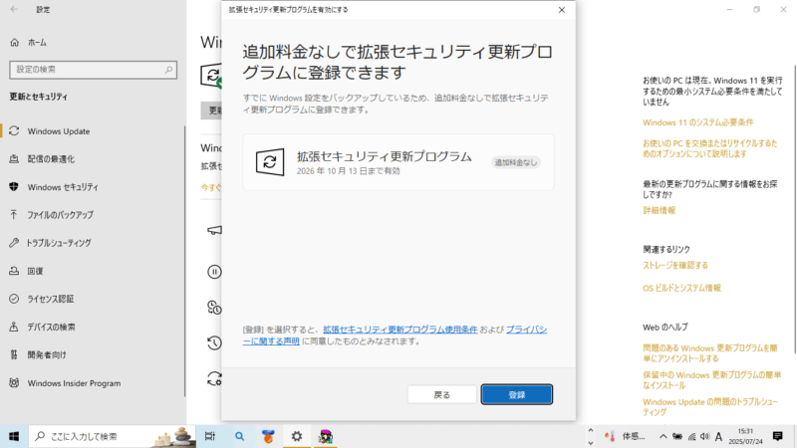Click the wrench icon beside トラブルシューティング
This screenshot has width=797, height=448.
14,243
